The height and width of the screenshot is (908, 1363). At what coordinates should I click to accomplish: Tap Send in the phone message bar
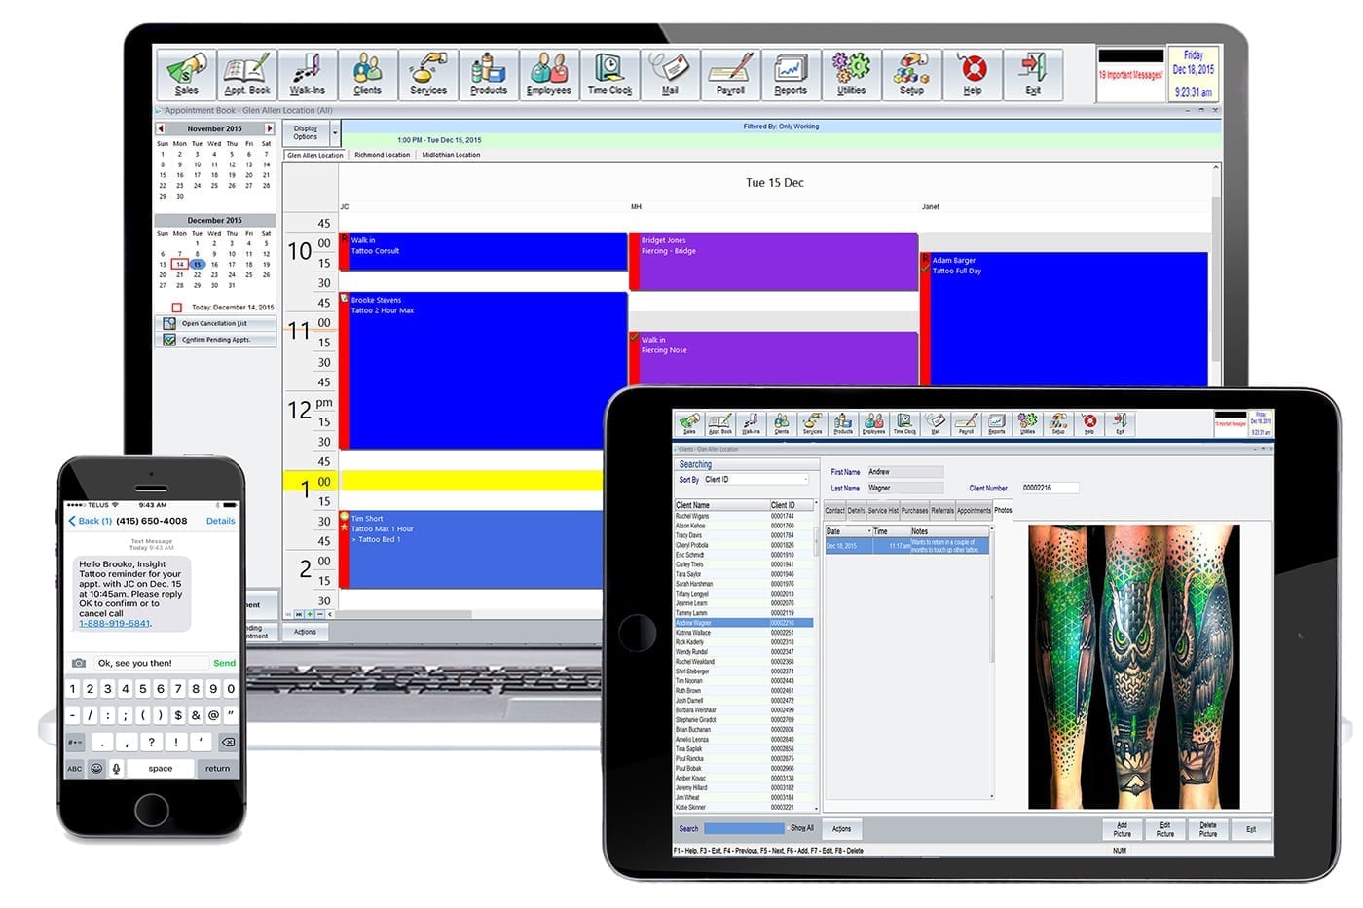pyautogui.click(x=224, y=663)
